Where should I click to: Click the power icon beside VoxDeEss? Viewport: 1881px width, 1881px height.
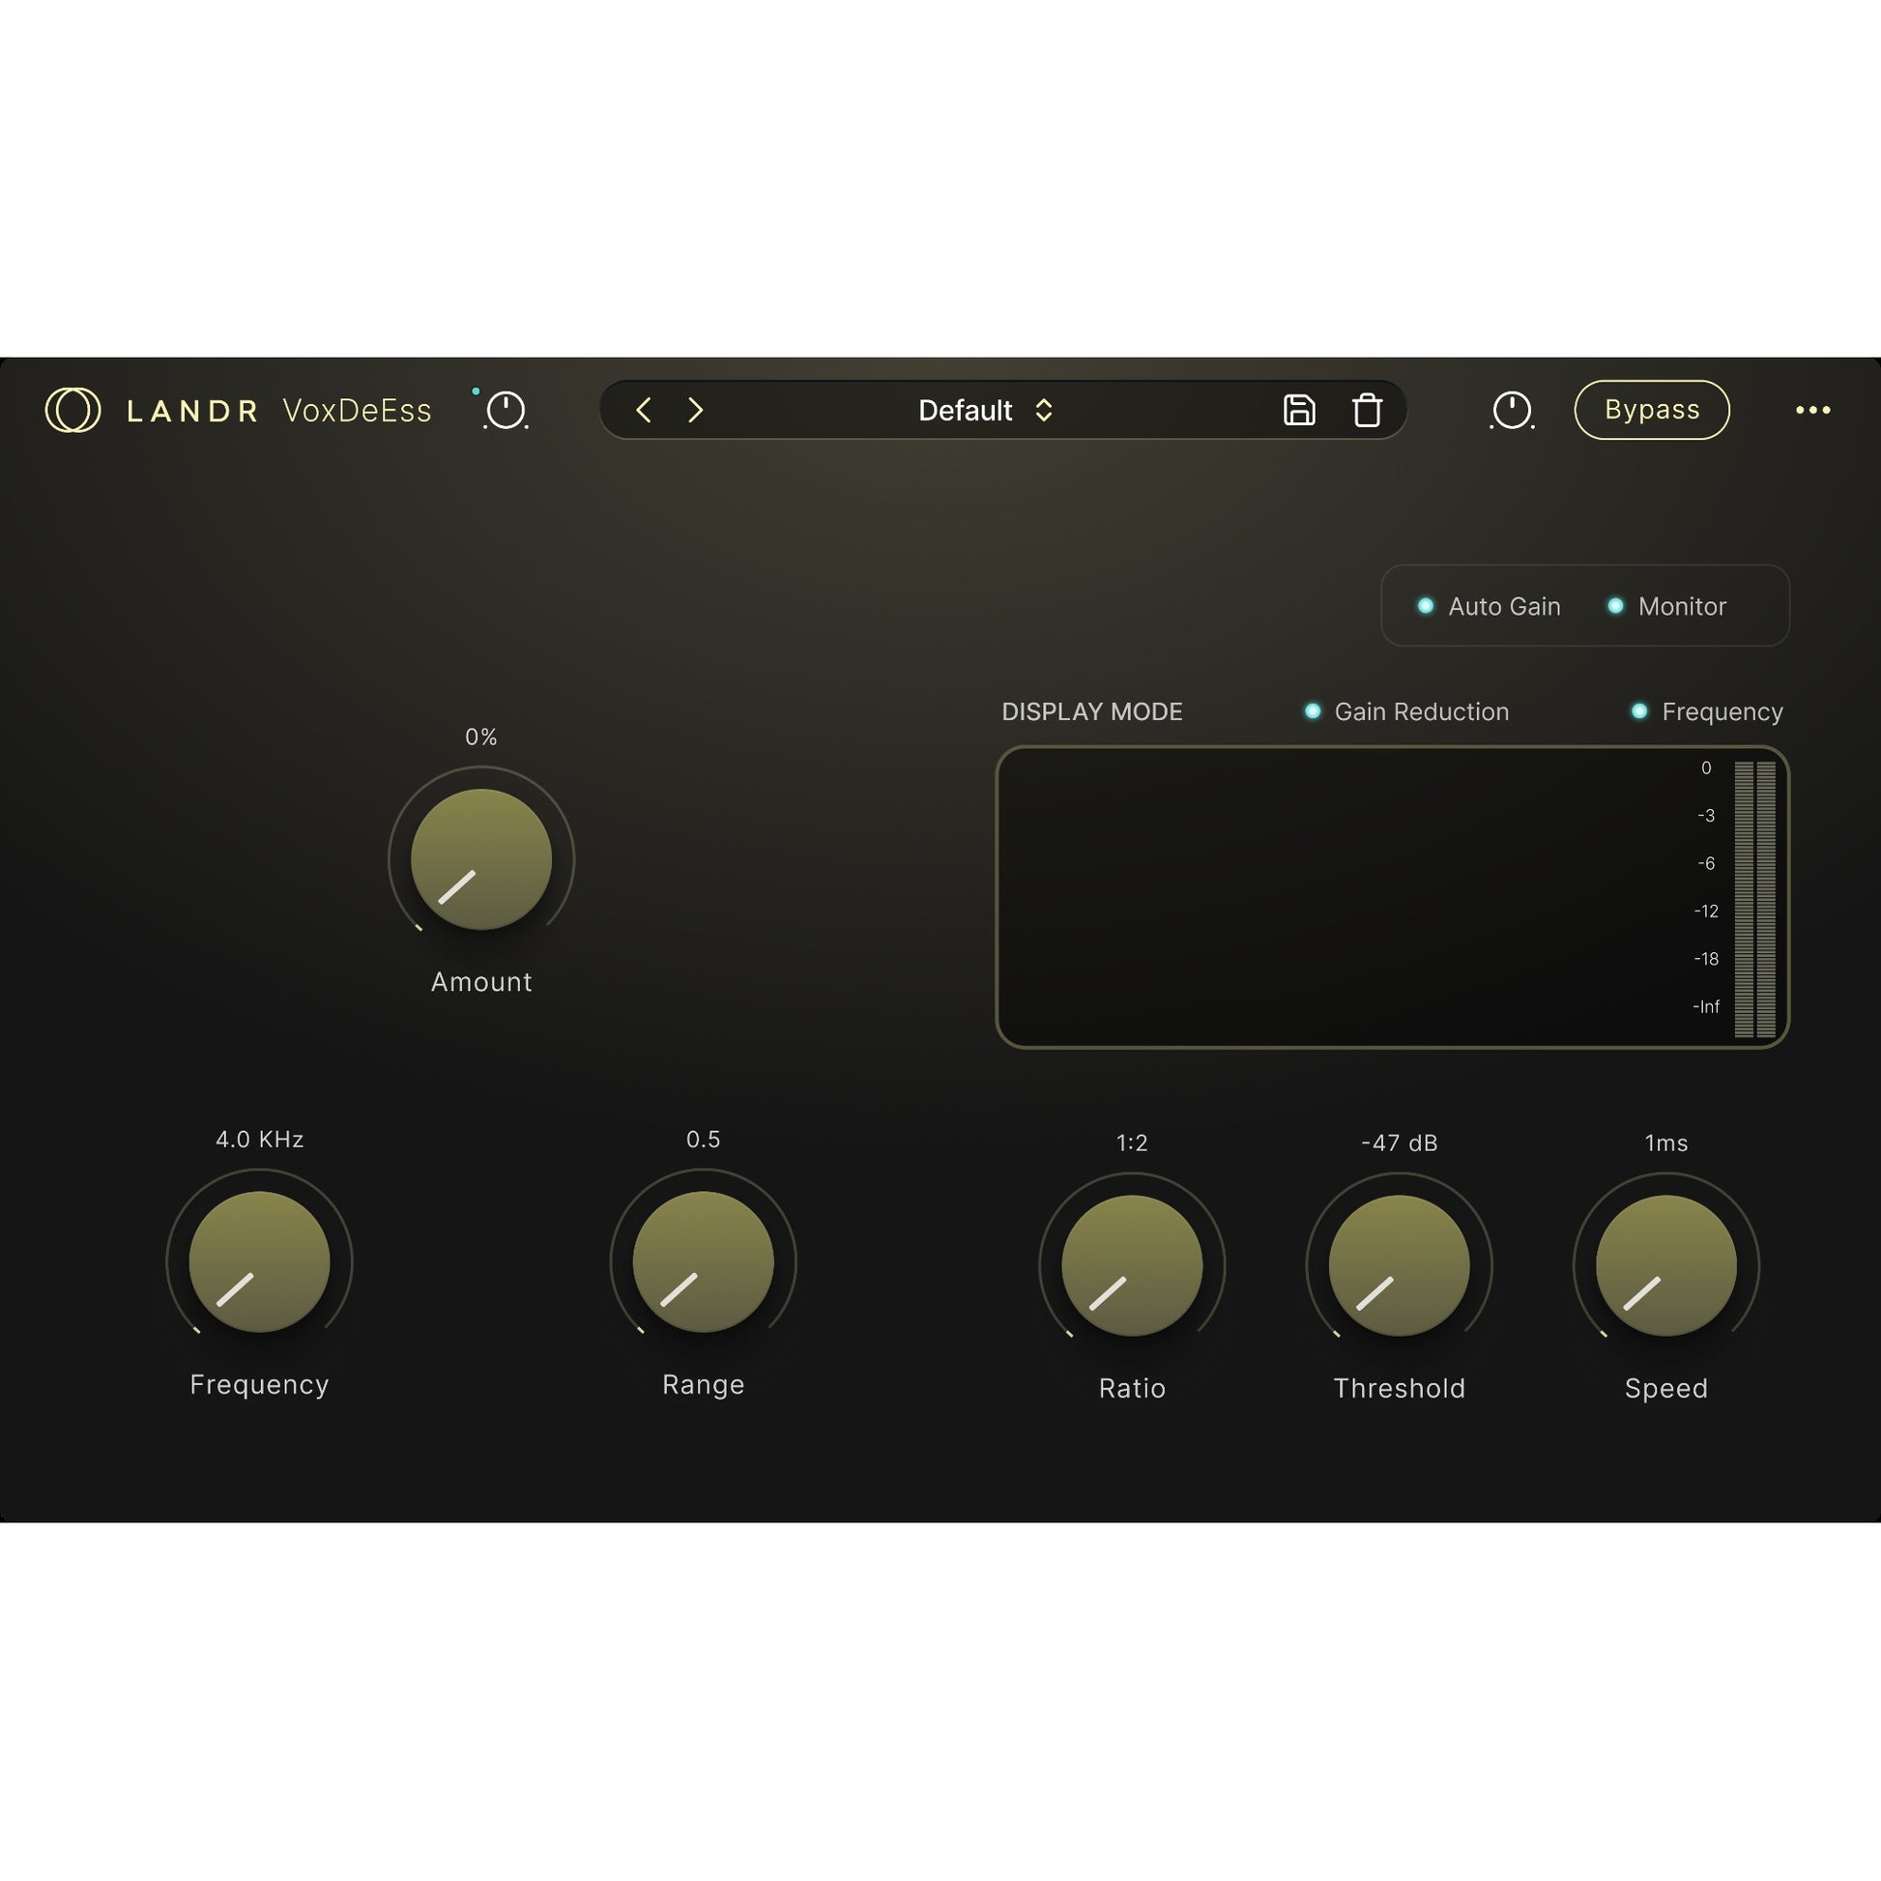point(506,410)
